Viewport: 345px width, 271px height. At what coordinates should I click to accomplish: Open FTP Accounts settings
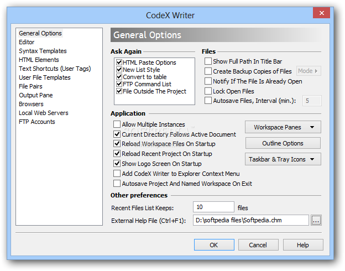click(36, 122)
